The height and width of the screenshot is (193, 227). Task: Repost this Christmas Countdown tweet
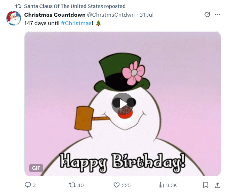pos(72,185)
